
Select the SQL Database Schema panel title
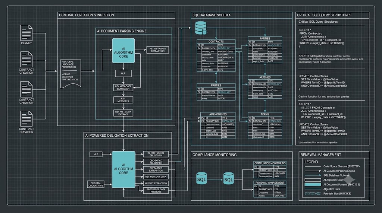[212, 15]
